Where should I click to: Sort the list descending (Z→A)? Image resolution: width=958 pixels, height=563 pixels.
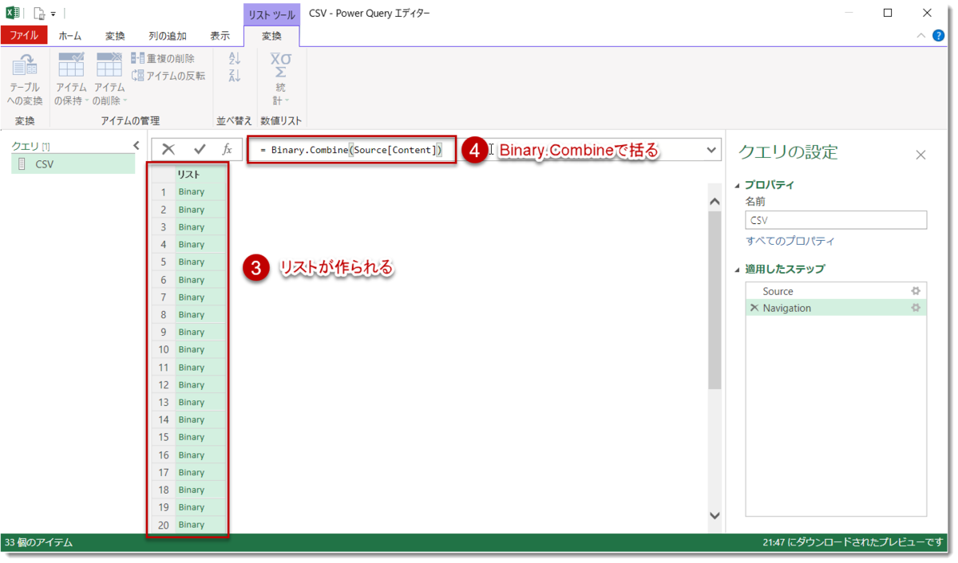click(x=234, y=75)
